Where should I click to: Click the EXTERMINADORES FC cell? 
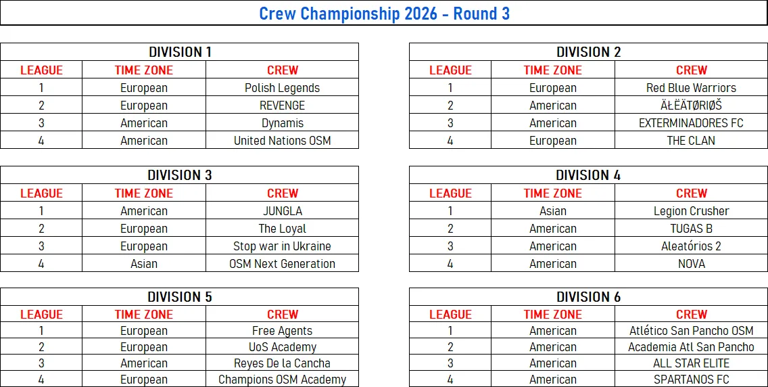click(691, 123)
